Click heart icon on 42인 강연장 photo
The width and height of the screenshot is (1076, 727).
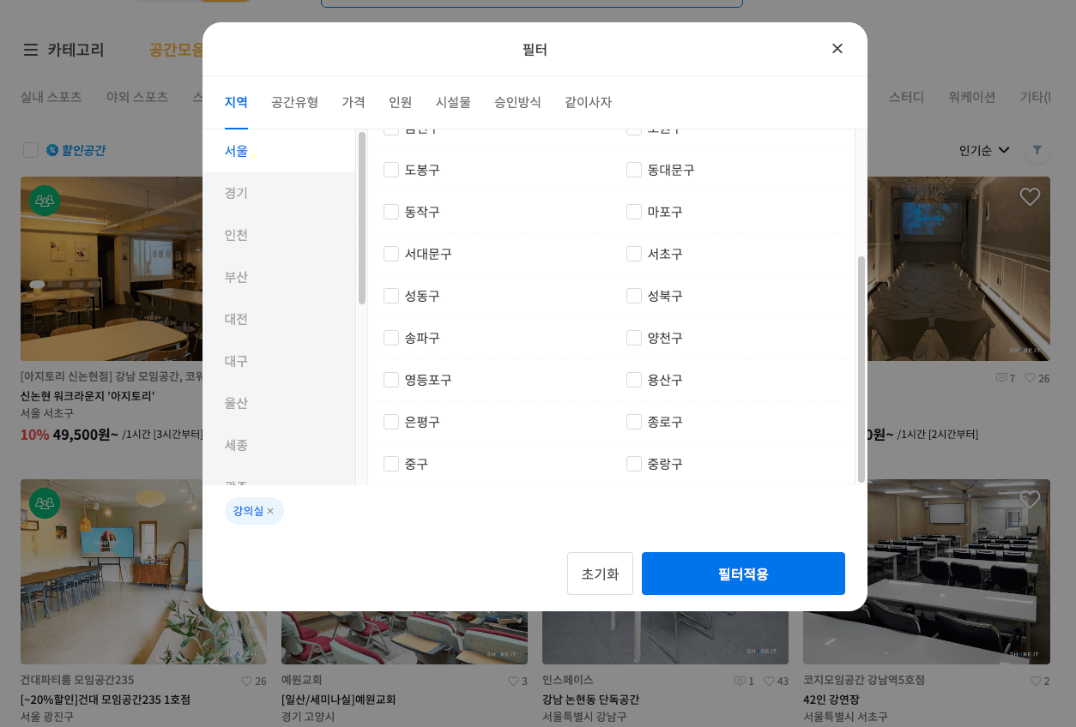coord(1030,499)
